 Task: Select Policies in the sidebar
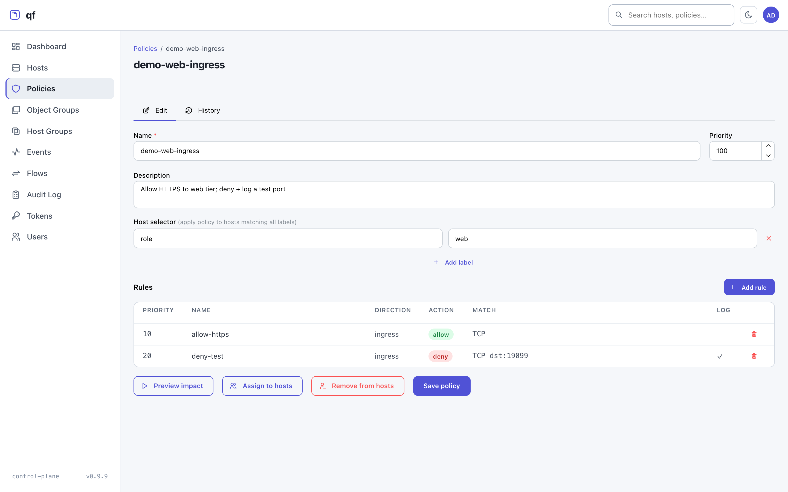60,89
